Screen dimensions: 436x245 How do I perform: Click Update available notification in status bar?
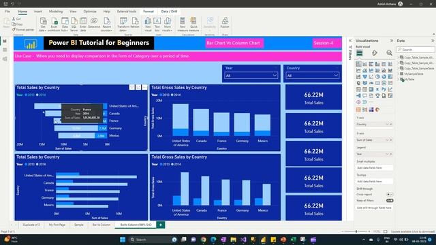coord(413,231)
